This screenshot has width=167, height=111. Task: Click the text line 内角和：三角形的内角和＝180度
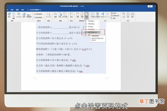(53, 55)
